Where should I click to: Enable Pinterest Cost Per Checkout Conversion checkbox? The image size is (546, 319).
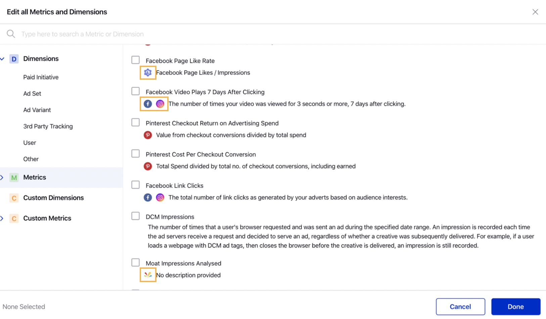click(136, 153)
